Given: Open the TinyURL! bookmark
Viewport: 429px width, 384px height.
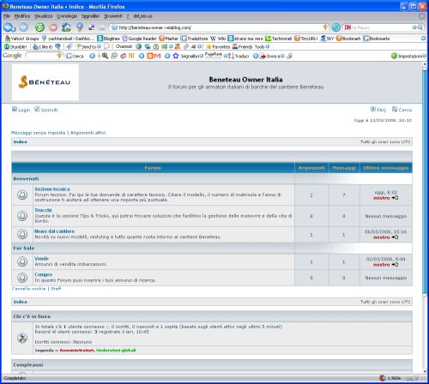Looking at the screenshot, I should click(305, 39).
